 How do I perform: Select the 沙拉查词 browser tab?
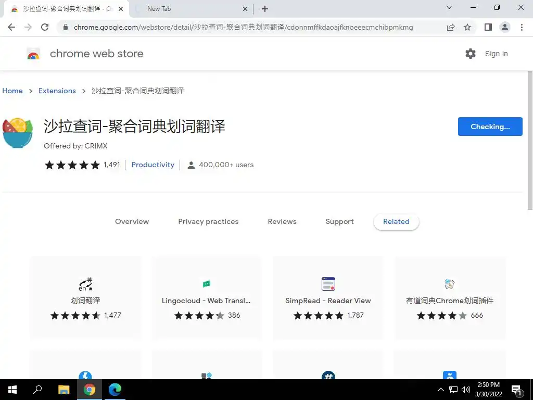click(67, 9)
